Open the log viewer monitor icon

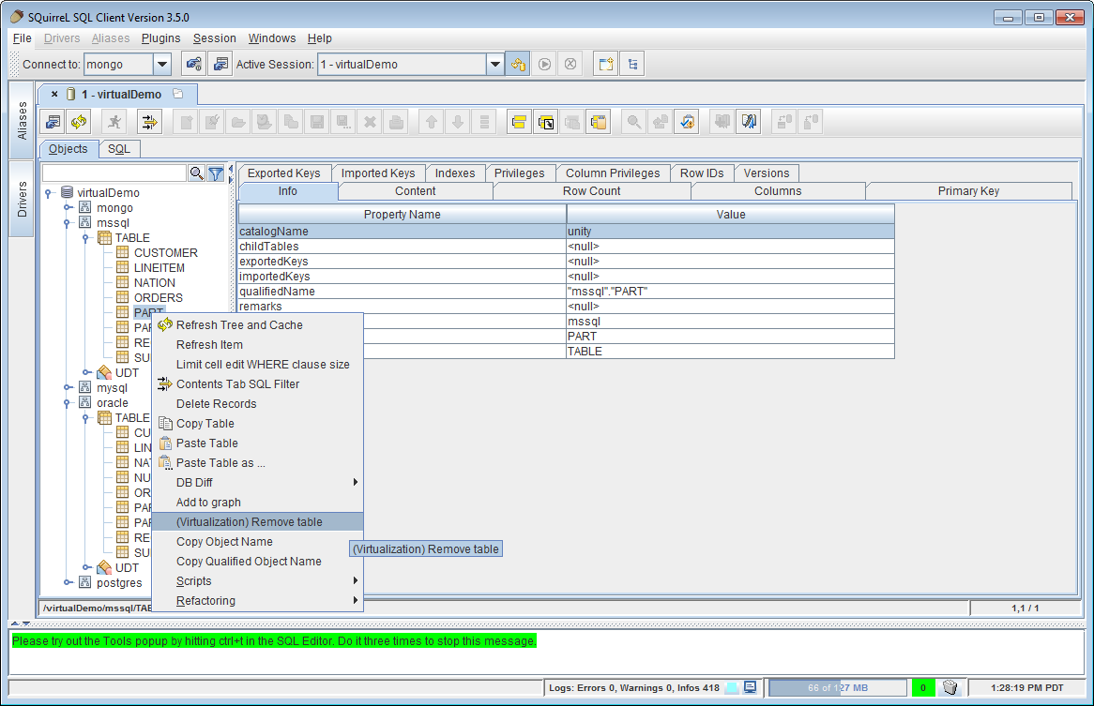click(751, 687)
